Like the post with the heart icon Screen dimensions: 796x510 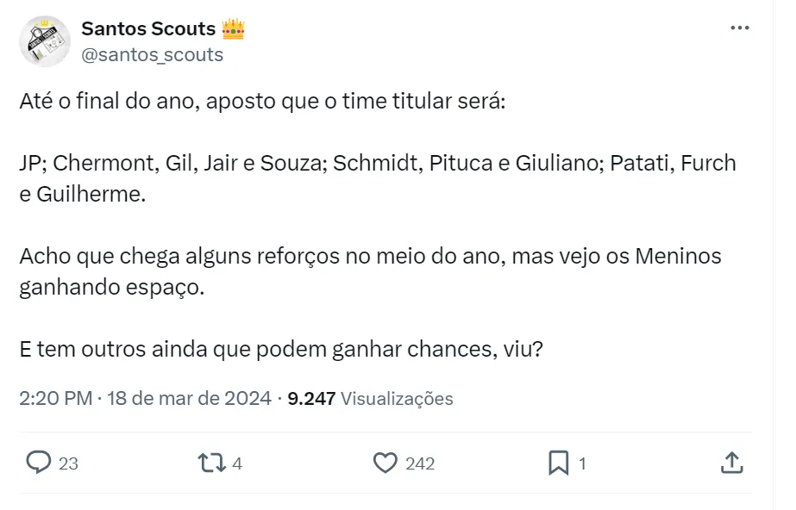point(385,463)
